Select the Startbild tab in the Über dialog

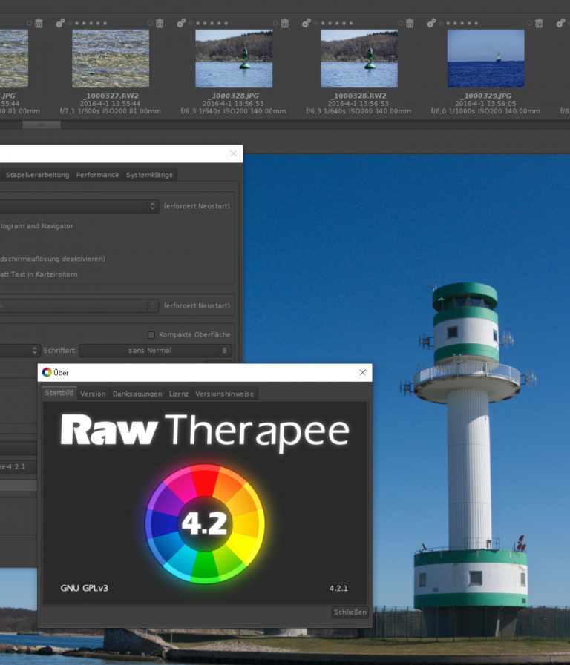[59, 393]
